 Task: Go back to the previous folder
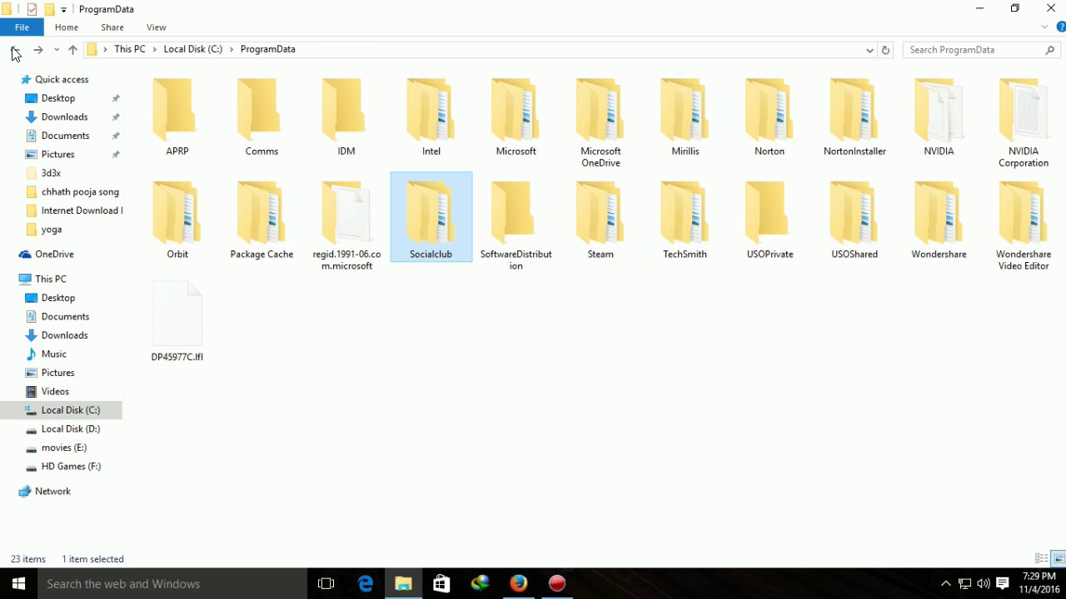(x=15, y=50)
